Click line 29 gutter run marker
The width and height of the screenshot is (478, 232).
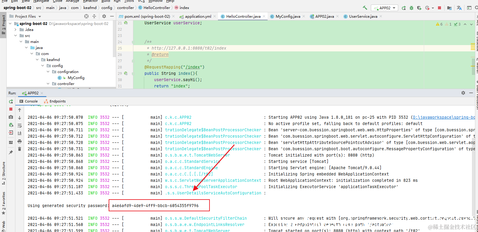coord(126,73)
